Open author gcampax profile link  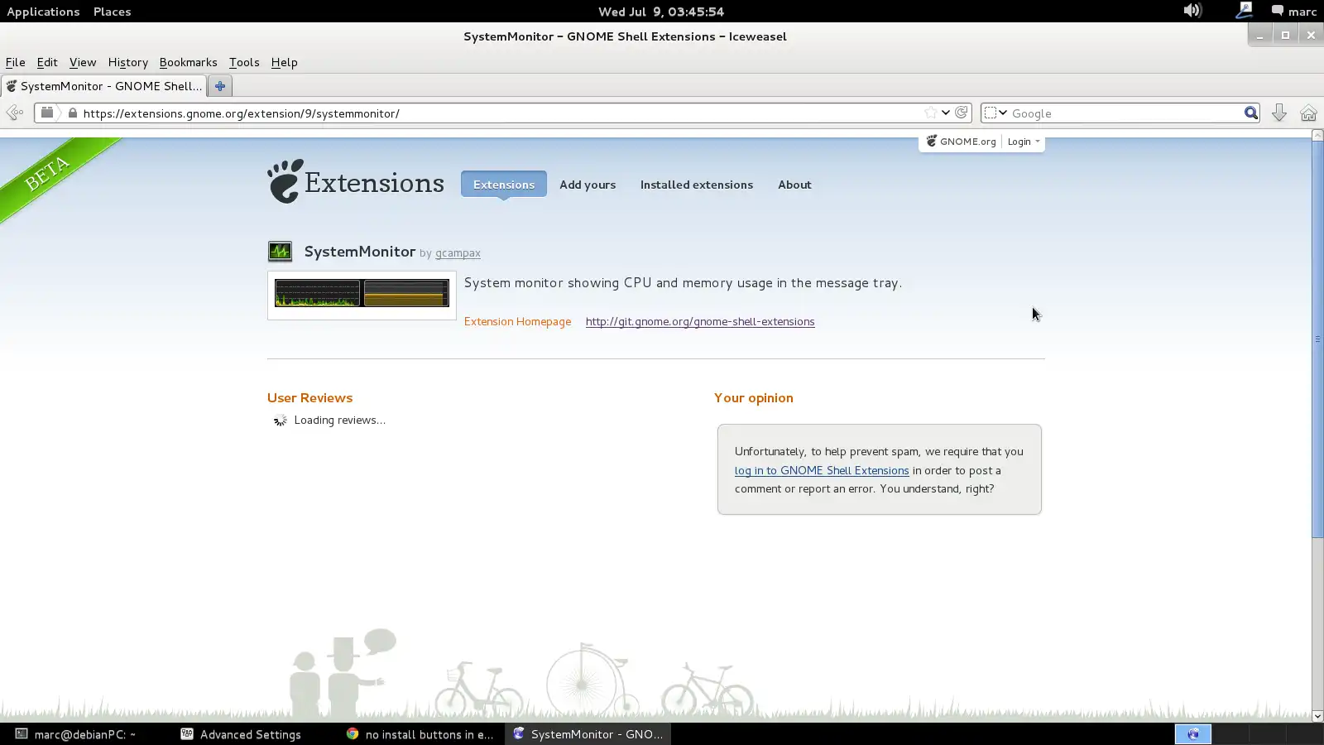[x=458, y=253]
